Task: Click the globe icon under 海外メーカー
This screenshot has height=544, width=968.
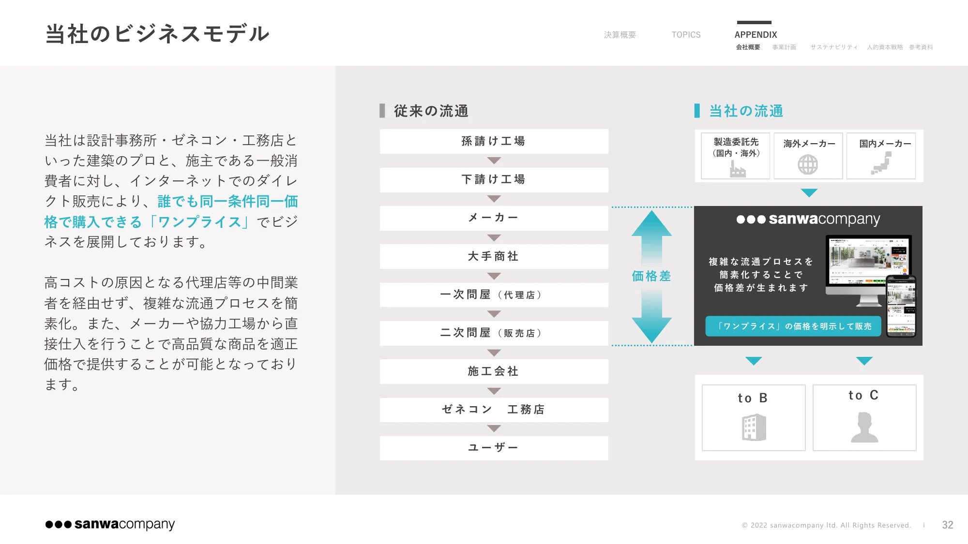Action: point(808,164)
